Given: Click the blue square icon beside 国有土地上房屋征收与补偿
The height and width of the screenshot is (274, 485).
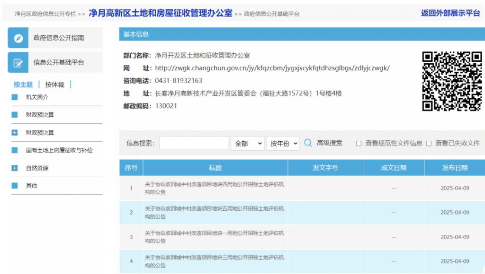Looking at the screenshot, I should [15, 150].
